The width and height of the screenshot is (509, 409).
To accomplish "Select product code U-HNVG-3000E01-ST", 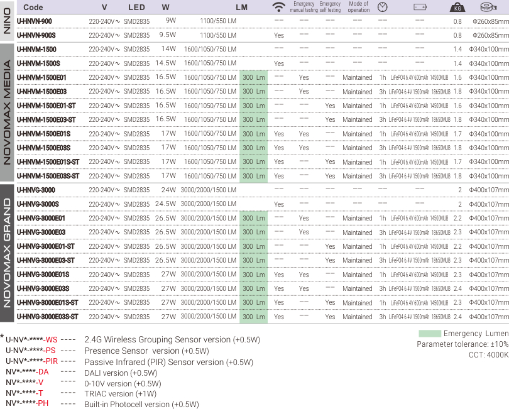I will 45,246.
